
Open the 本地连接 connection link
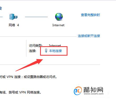[x=55, y=51]
